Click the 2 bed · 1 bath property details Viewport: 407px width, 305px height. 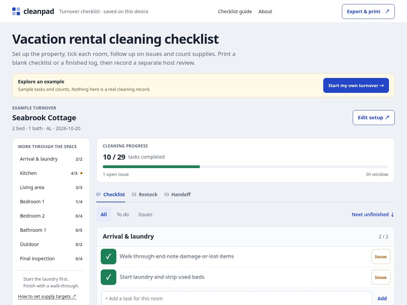(x=46, y=128)
